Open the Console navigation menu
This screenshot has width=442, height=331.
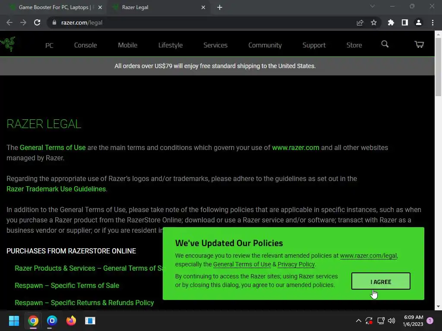[85, 45]
